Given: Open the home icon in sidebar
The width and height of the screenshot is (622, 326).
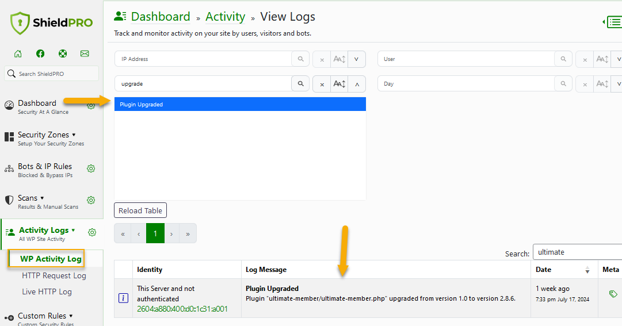Looking at the screenshot, I should [18, 53].
